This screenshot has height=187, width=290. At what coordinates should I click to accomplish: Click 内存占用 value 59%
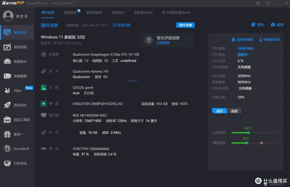point(241,97)
